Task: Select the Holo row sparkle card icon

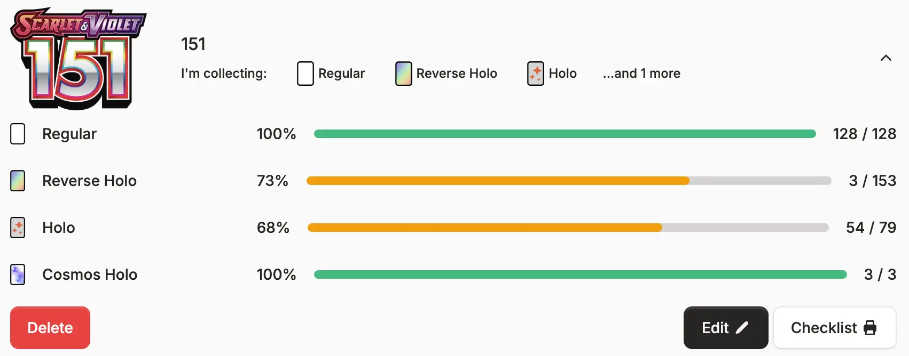Action: 18,228
